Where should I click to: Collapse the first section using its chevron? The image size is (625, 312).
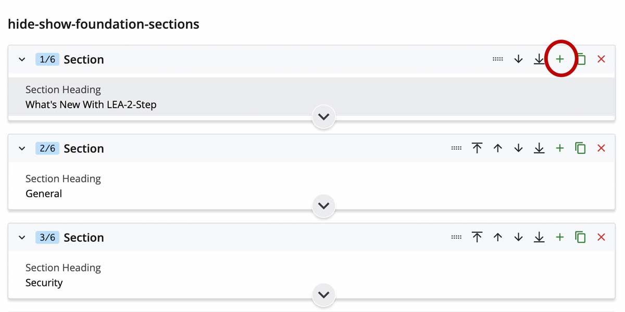(21, 59)
